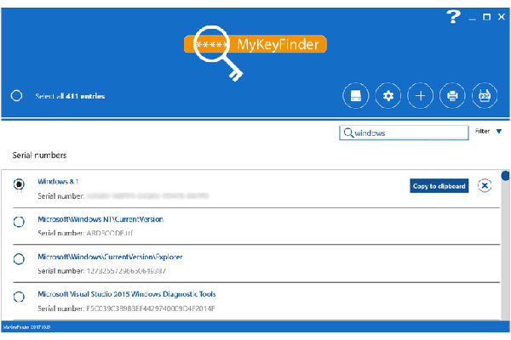Click the MyKeyFinder logo
511x340 pixels.
tap(255, 52)
